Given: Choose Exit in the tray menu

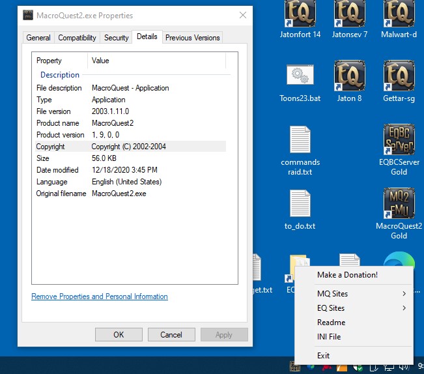Looking at the screenshot, I should pos(354,355).
